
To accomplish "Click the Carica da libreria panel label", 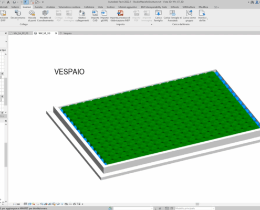I will pos(181,24).
